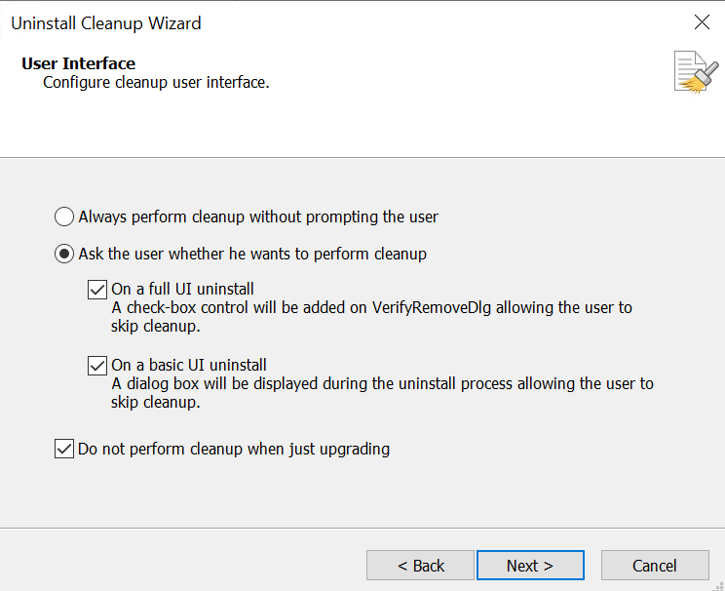Cancel the cleanup wizard
The width and height of the screenshot is (725, 591).
pyautogui.click(x=654, y=566)
